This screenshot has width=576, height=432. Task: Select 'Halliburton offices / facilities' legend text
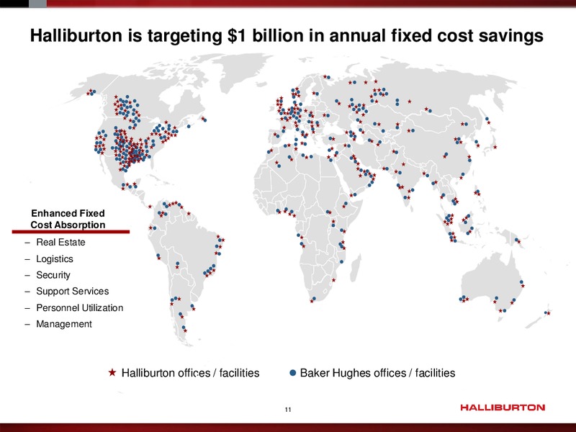pos(190,373)
